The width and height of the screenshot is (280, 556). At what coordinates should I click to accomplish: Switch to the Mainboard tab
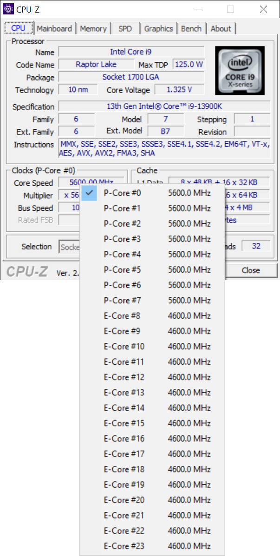(x=54, y=29)
